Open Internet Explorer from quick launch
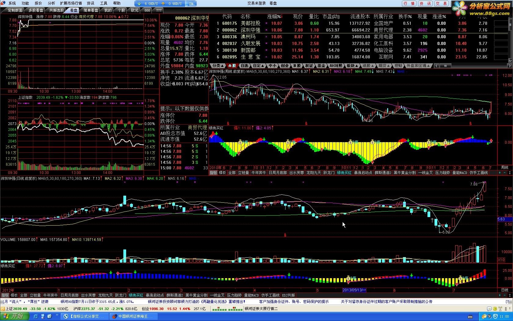513x321 pixels. pos(35,316)
